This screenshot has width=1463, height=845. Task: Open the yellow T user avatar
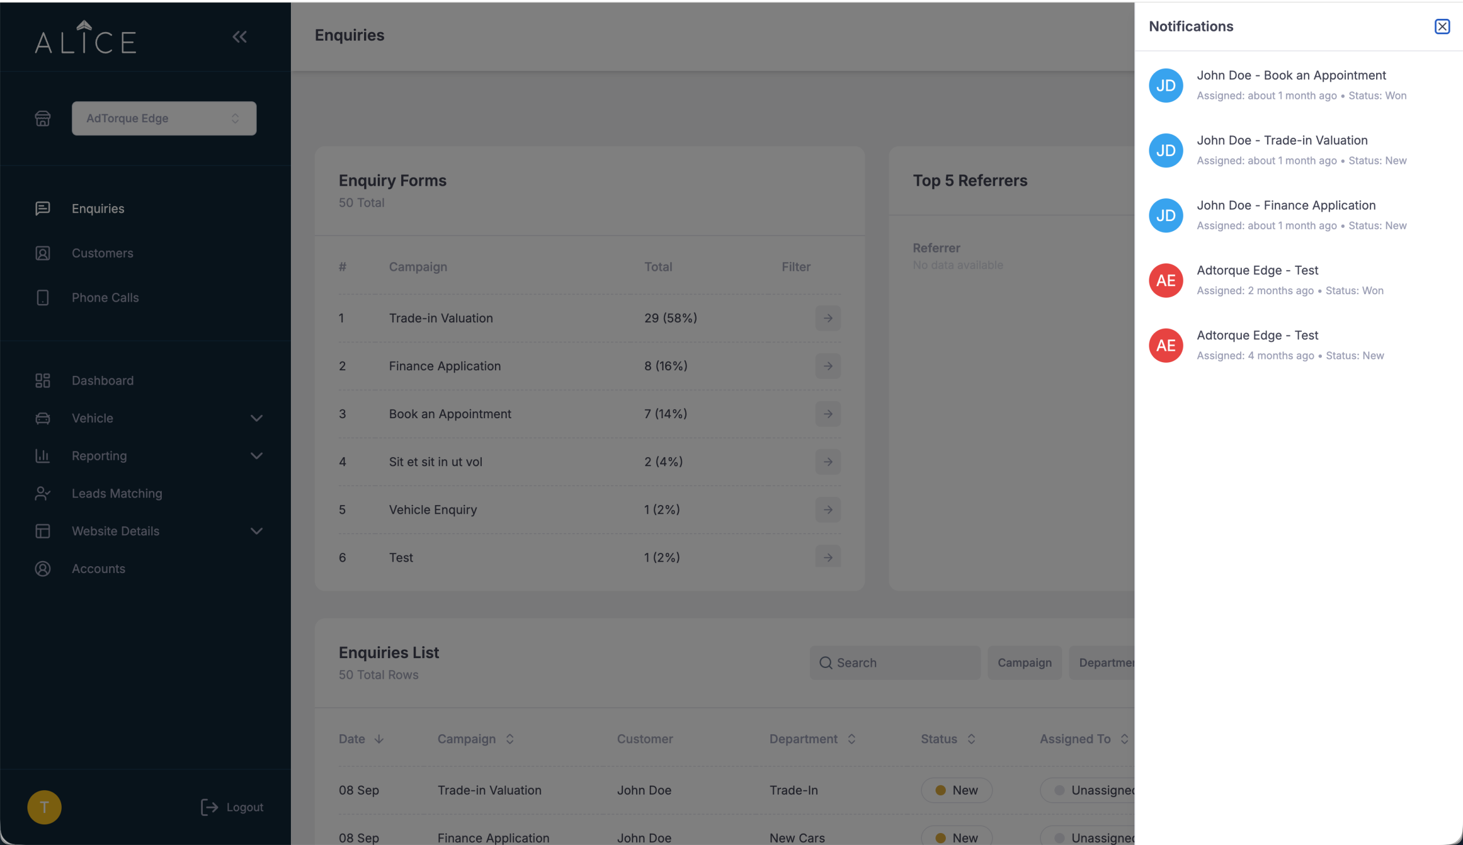44,807
